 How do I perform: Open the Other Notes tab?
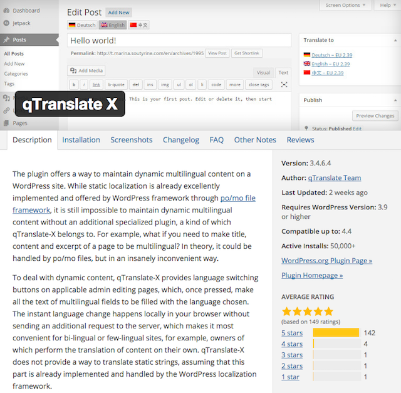point(255,140)
